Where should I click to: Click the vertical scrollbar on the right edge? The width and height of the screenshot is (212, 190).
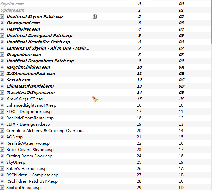[211, 22]
